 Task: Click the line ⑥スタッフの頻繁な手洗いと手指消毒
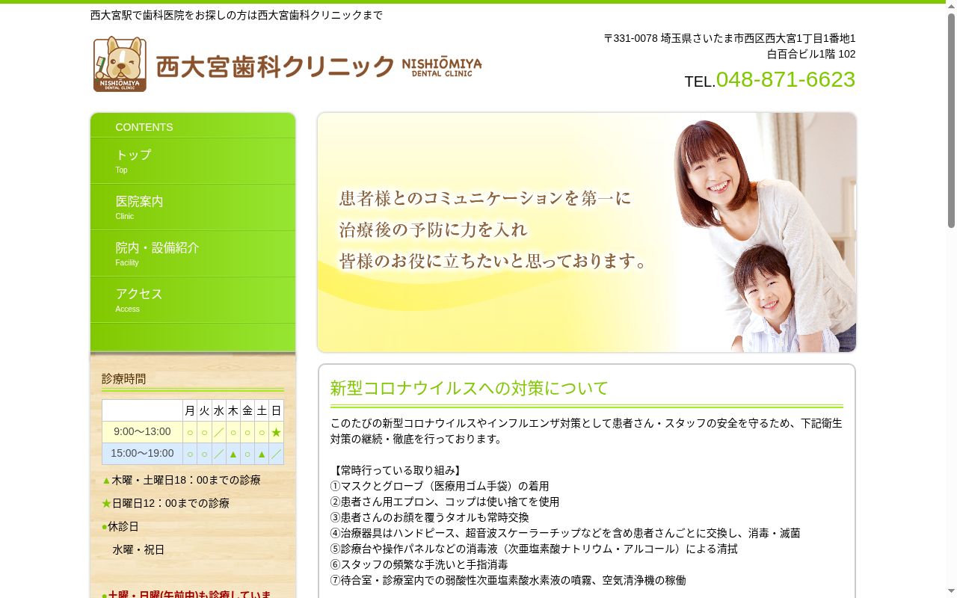pos(419,564)
